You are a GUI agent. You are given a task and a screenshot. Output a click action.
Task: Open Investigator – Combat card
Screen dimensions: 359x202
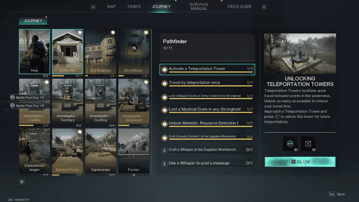pos(34,101)
